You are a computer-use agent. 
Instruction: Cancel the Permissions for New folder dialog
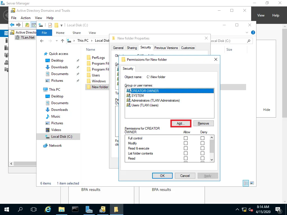pos(185,176)
